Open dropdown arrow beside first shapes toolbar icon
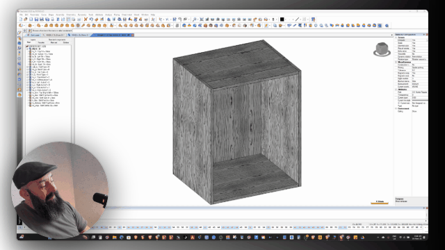Screen dimensions: 445x250 (x=24, y=26)
